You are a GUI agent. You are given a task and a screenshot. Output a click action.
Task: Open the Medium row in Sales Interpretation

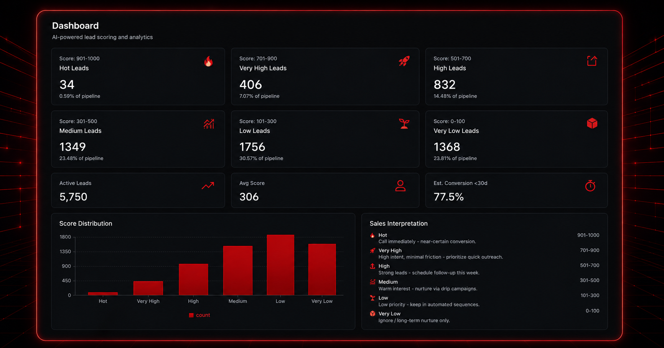[484, 285]
